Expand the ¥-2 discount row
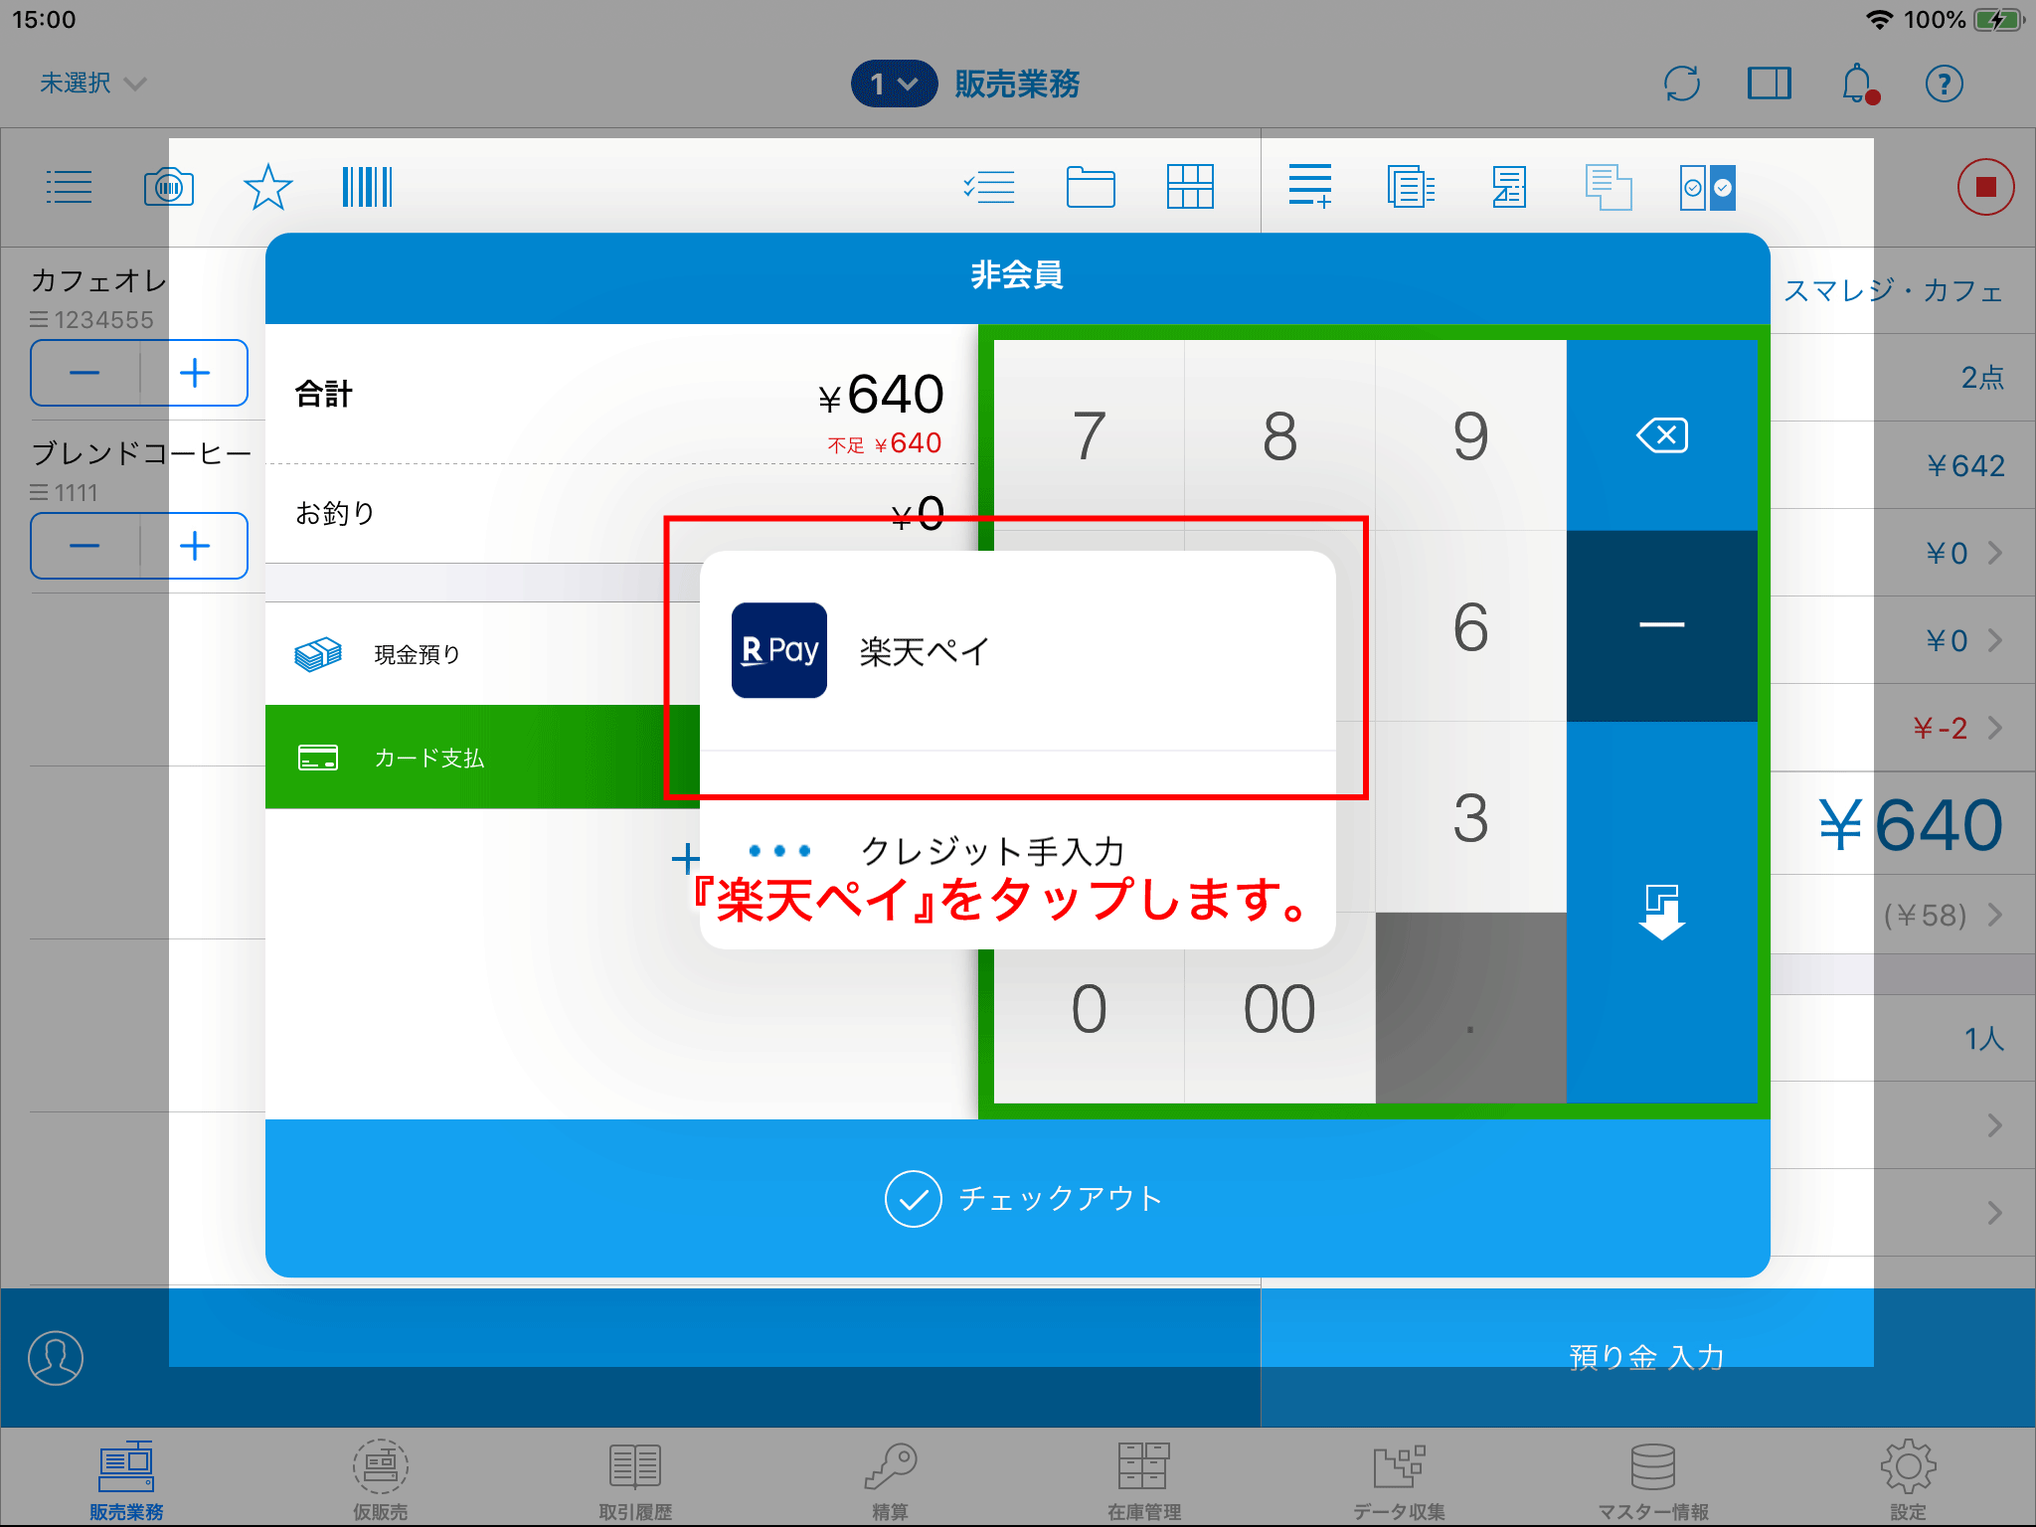 [x=1903, y=728]
